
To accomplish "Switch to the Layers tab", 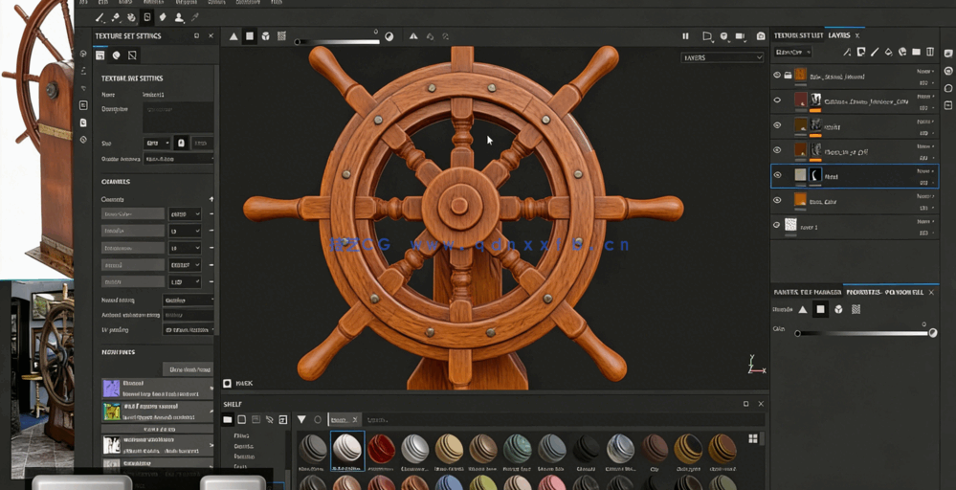I will [839, 35].
